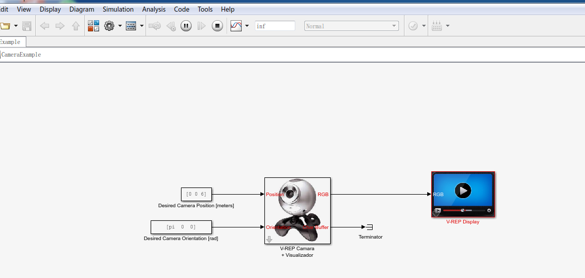
Task: Click the Step Back icon
Action: (171, 26)
